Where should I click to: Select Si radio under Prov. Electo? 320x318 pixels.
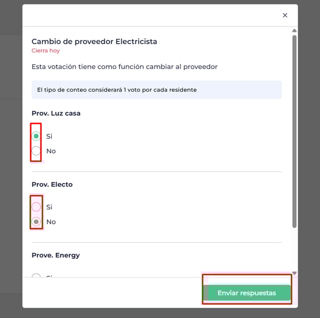36,207
